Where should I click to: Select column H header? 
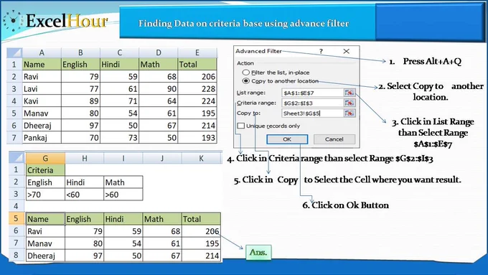pos(85,158)
